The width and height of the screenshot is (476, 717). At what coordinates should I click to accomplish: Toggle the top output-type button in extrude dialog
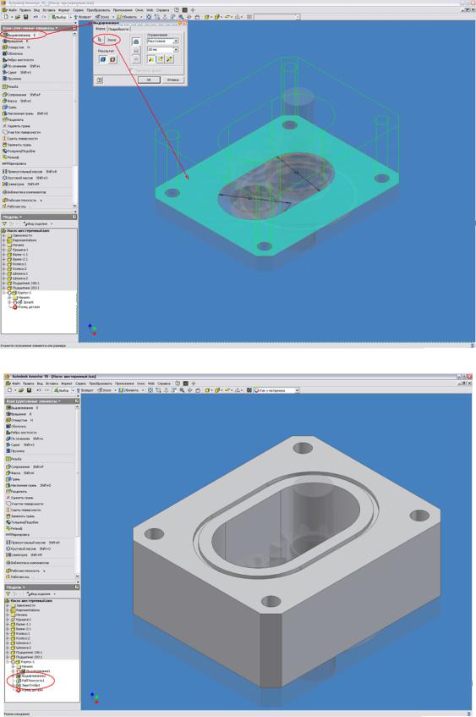tap(135, 41)
